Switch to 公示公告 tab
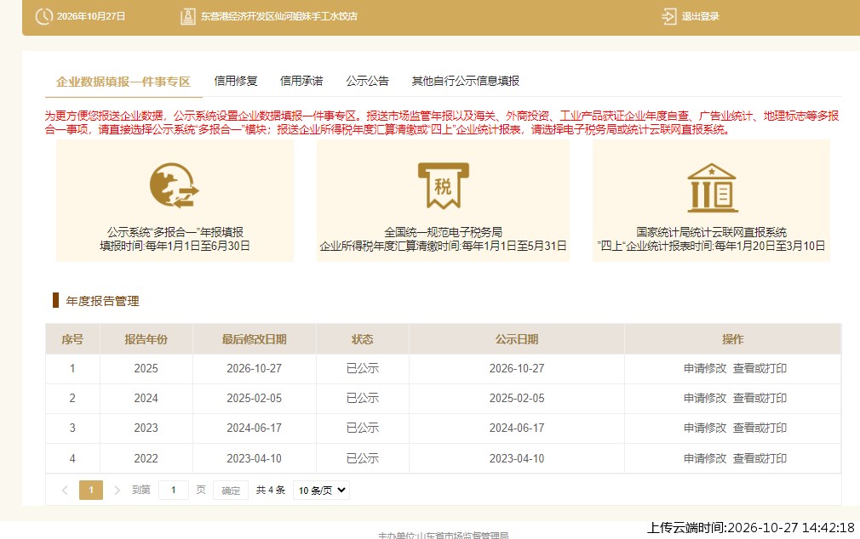 click(368, 81)
